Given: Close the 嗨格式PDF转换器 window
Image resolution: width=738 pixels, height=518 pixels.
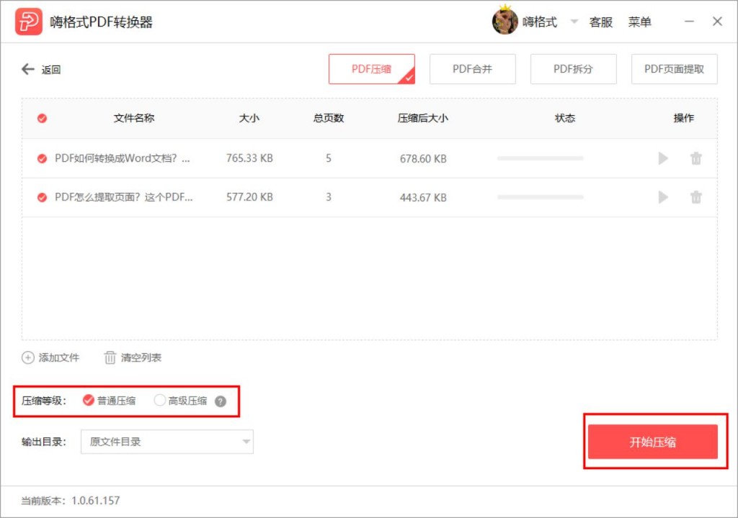Looking at the screenshot, I should click(x=717, y=22).
